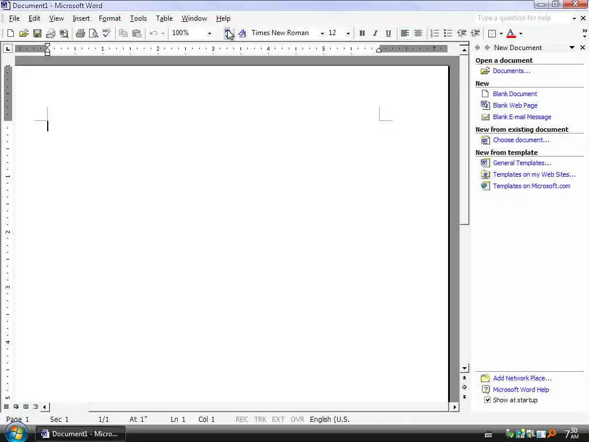Toggle Italic formatting
The image size is (589, 442).
tap(375, 33)
